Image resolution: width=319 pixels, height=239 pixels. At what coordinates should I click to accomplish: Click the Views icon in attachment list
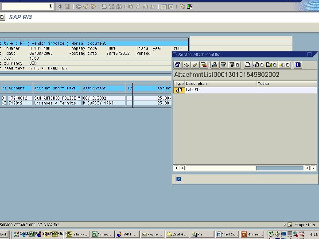pyautogui.click(x=256, y=65)
